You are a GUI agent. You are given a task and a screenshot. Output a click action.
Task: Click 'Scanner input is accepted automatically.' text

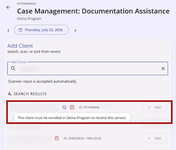pyautogui.click(x=43, y=81)
